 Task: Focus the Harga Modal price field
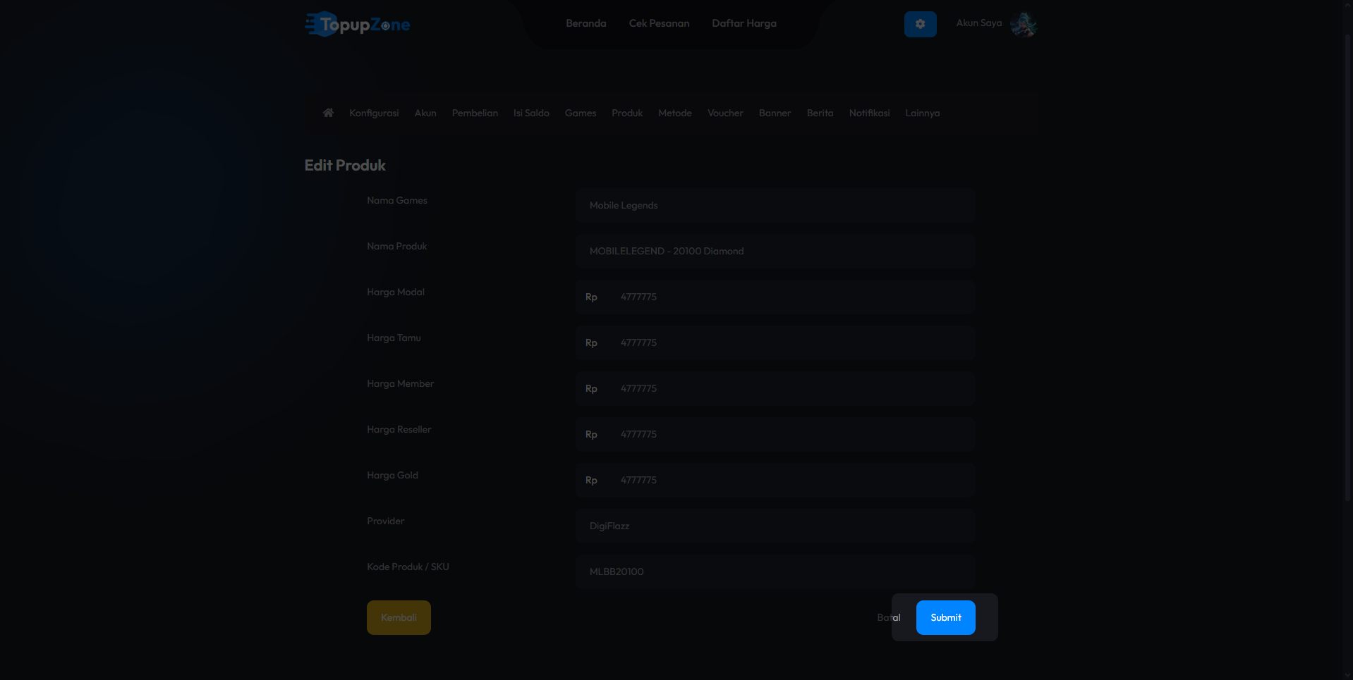pyautogui.click(x=790, y=297)
